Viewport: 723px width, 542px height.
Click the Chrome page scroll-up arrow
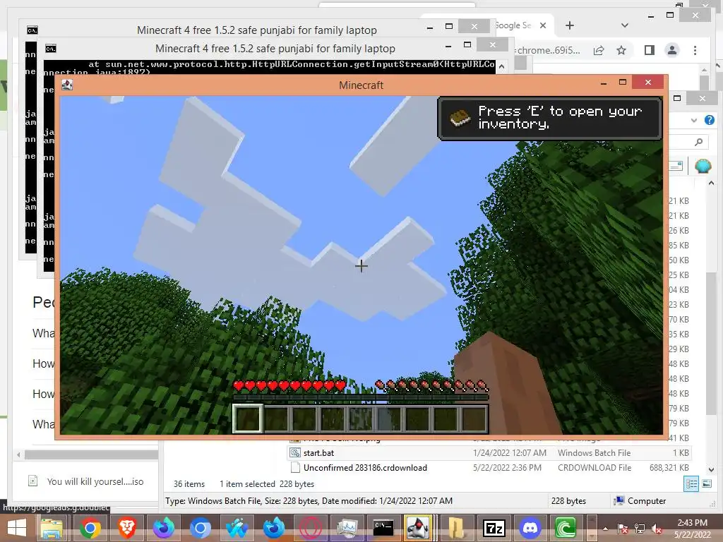704,70
